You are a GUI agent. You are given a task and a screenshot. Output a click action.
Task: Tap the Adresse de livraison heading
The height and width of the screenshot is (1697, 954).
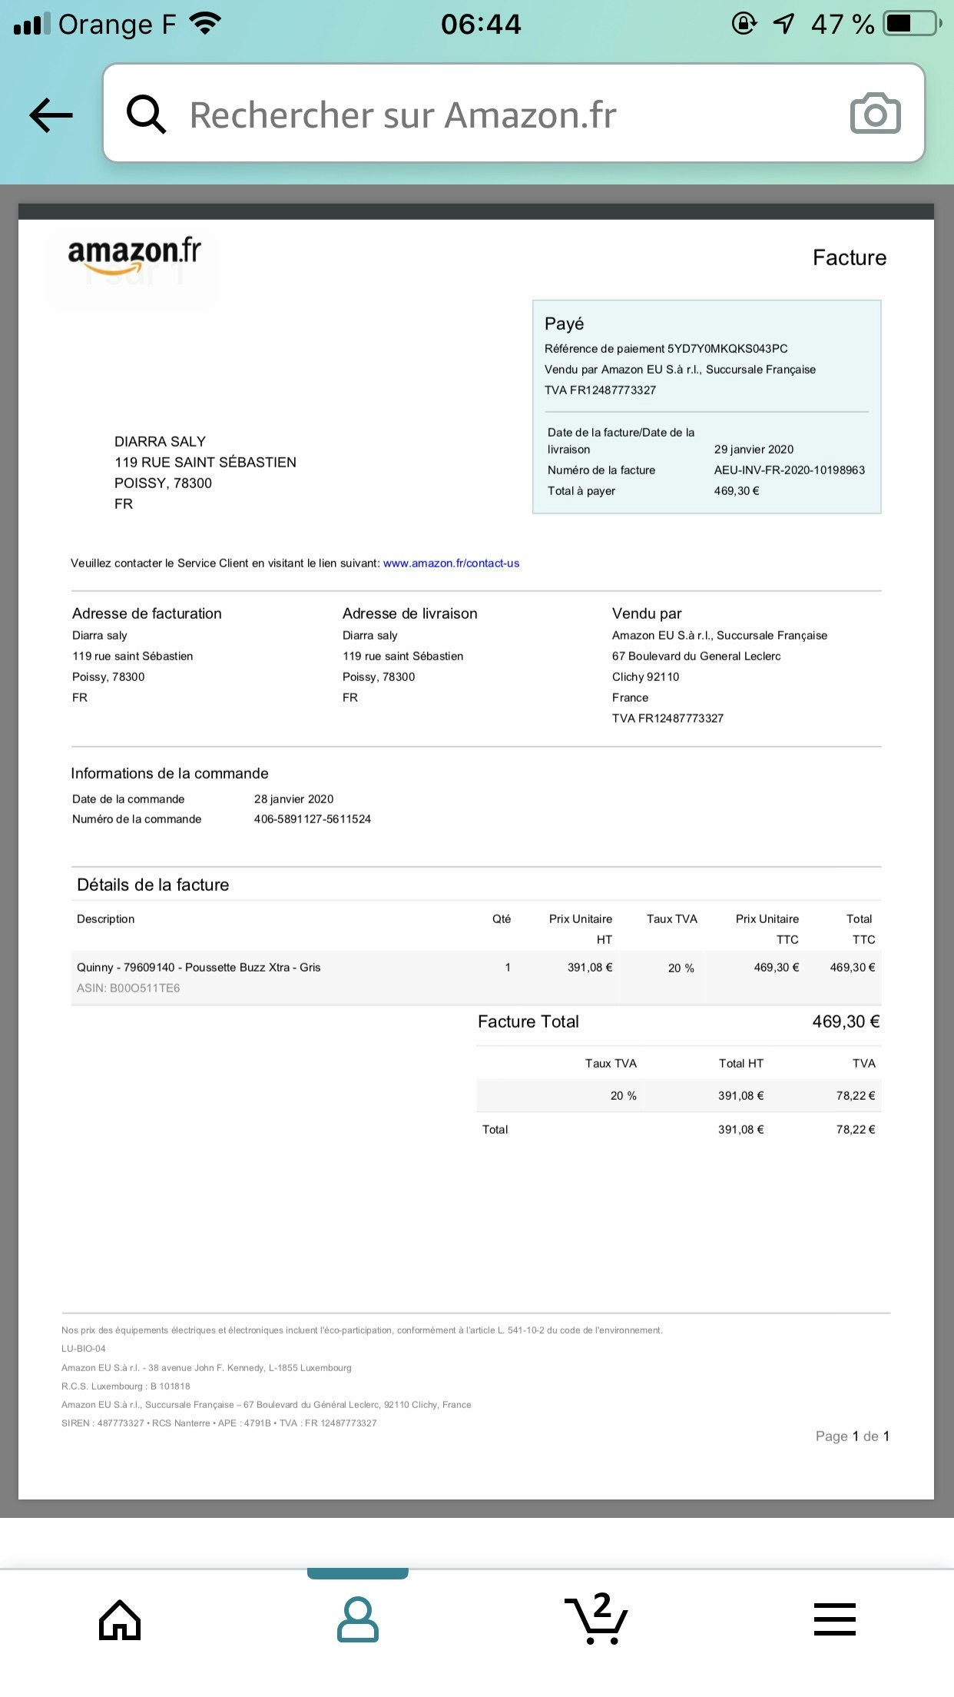point(410,613)
